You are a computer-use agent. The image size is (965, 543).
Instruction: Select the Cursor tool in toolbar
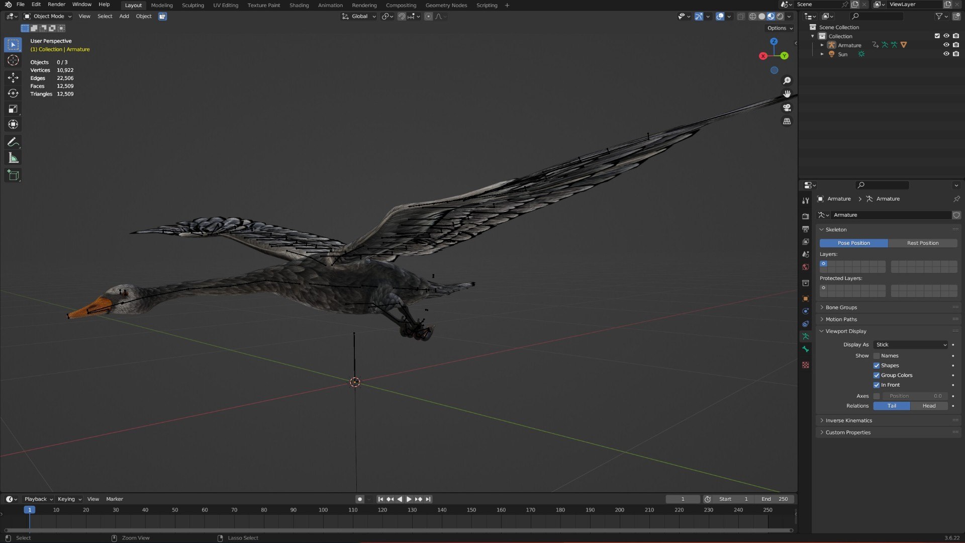pos(13,60)
